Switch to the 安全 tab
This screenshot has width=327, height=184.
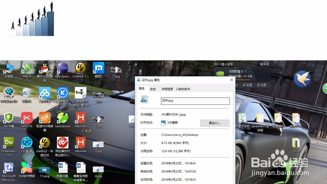(153, 89)
